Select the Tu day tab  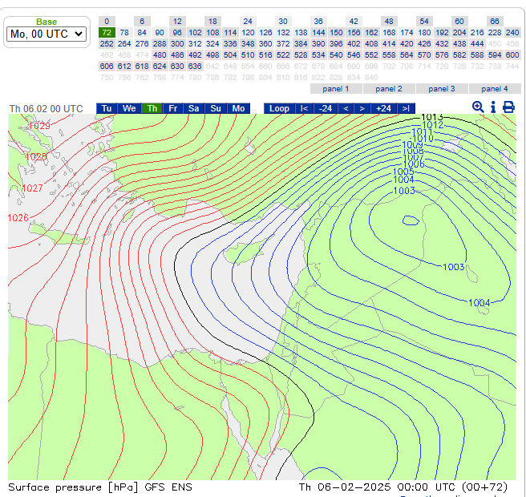[x=107, y=108]
